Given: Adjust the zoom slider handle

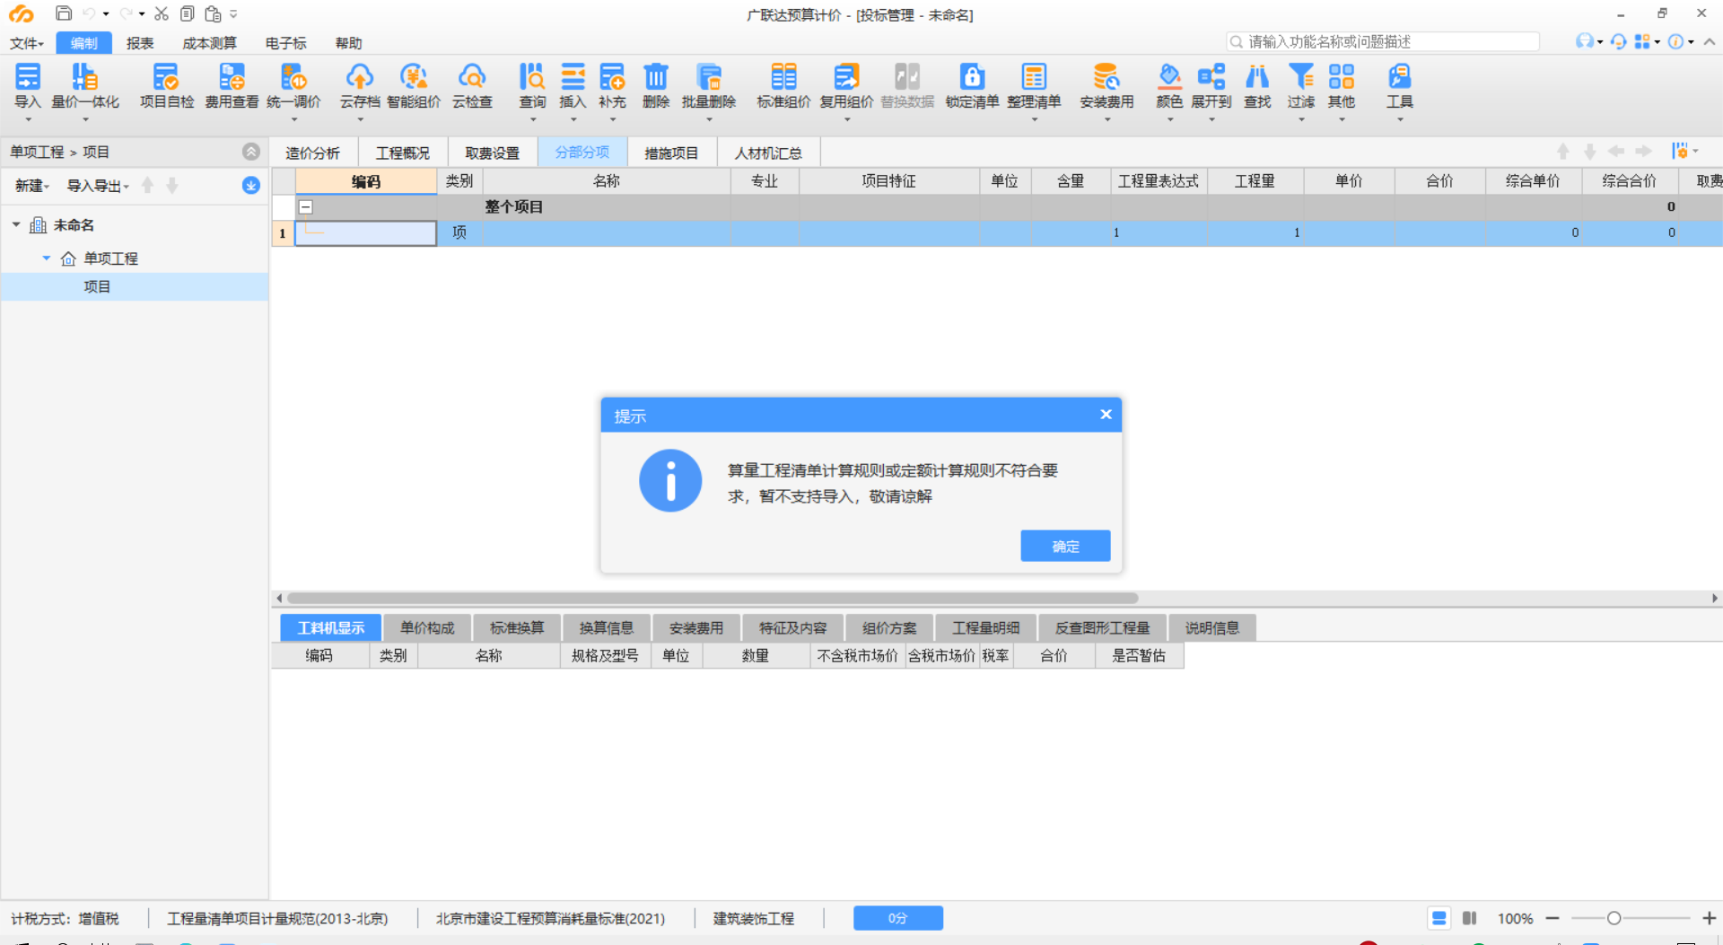Looking at the screenshot, I should point(1614,918).
